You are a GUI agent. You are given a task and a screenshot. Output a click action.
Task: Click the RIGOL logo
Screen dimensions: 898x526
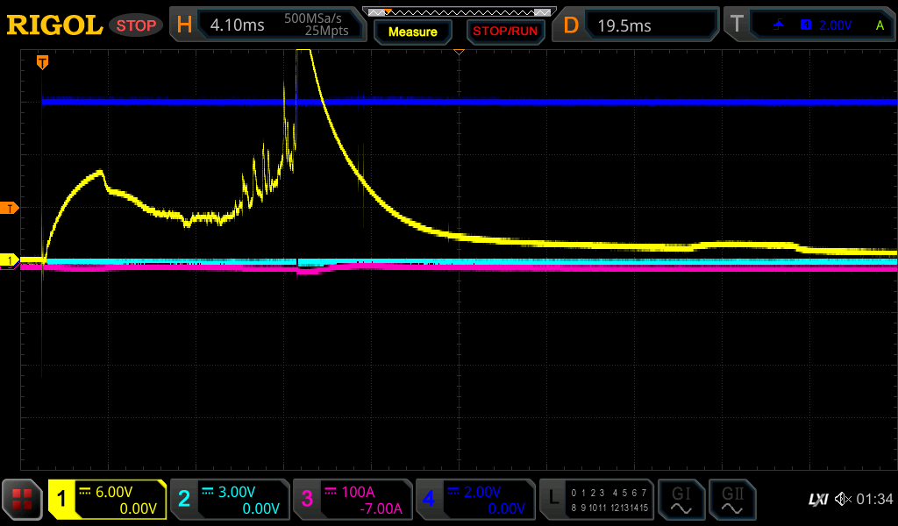[x=54, y=25]
